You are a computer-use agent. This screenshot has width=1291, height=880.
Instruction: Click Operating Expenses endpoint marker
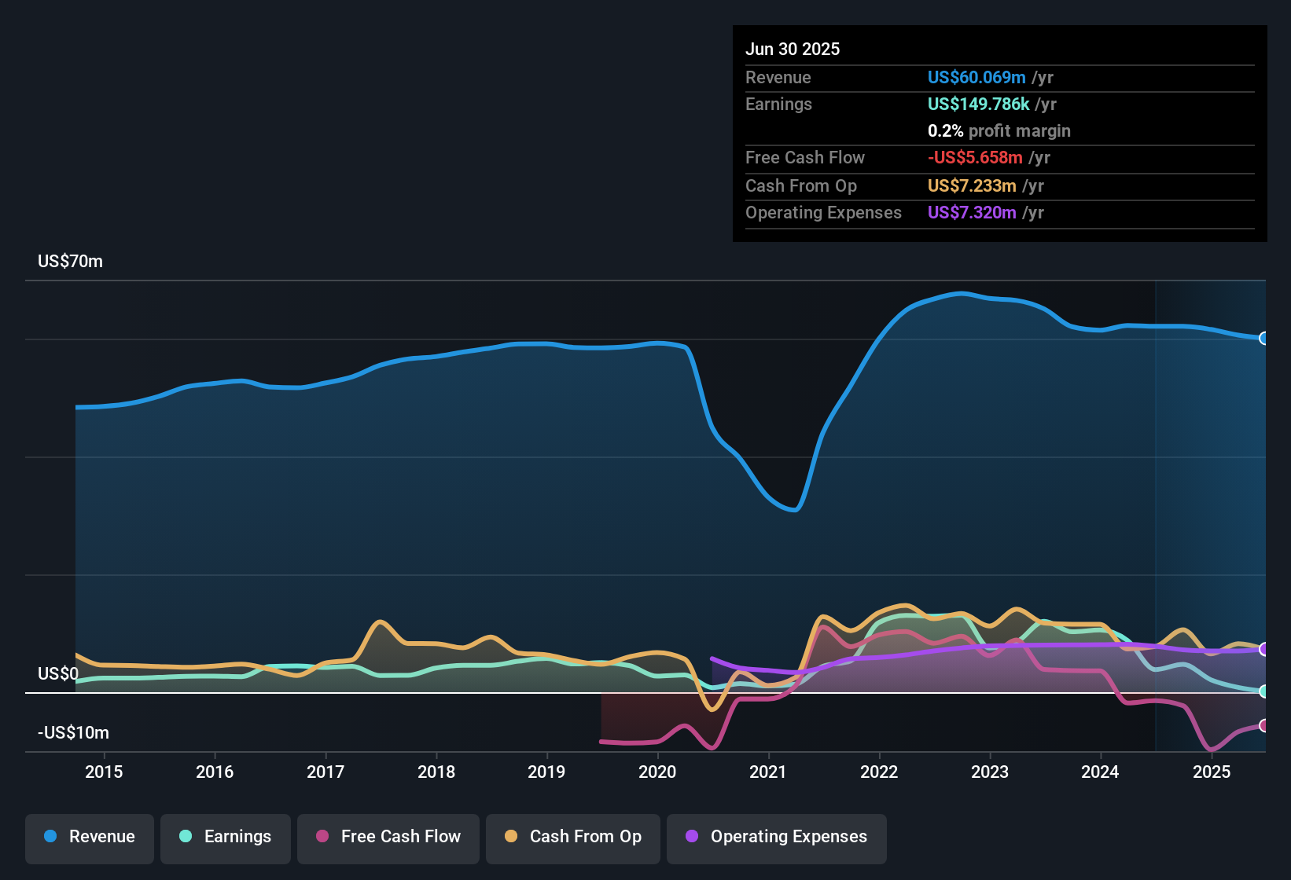1264,649
